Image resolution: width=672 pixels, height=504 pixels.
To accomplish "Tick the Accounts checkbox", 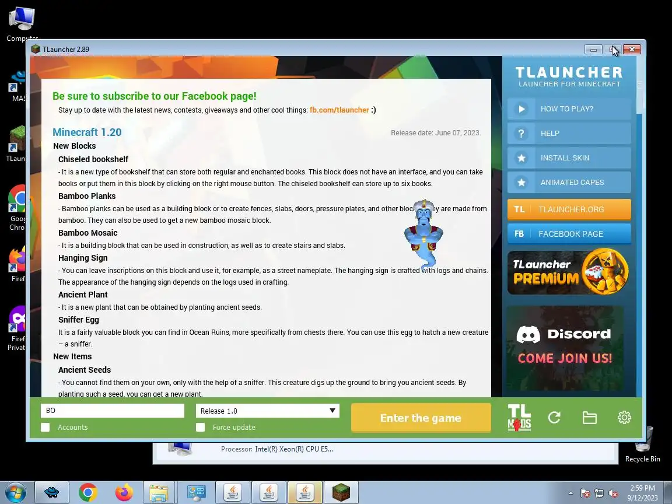I will coord(45,427).
